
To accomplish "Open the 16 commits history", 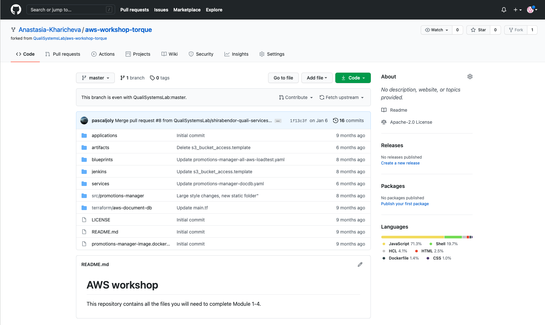I will point(348,120).
